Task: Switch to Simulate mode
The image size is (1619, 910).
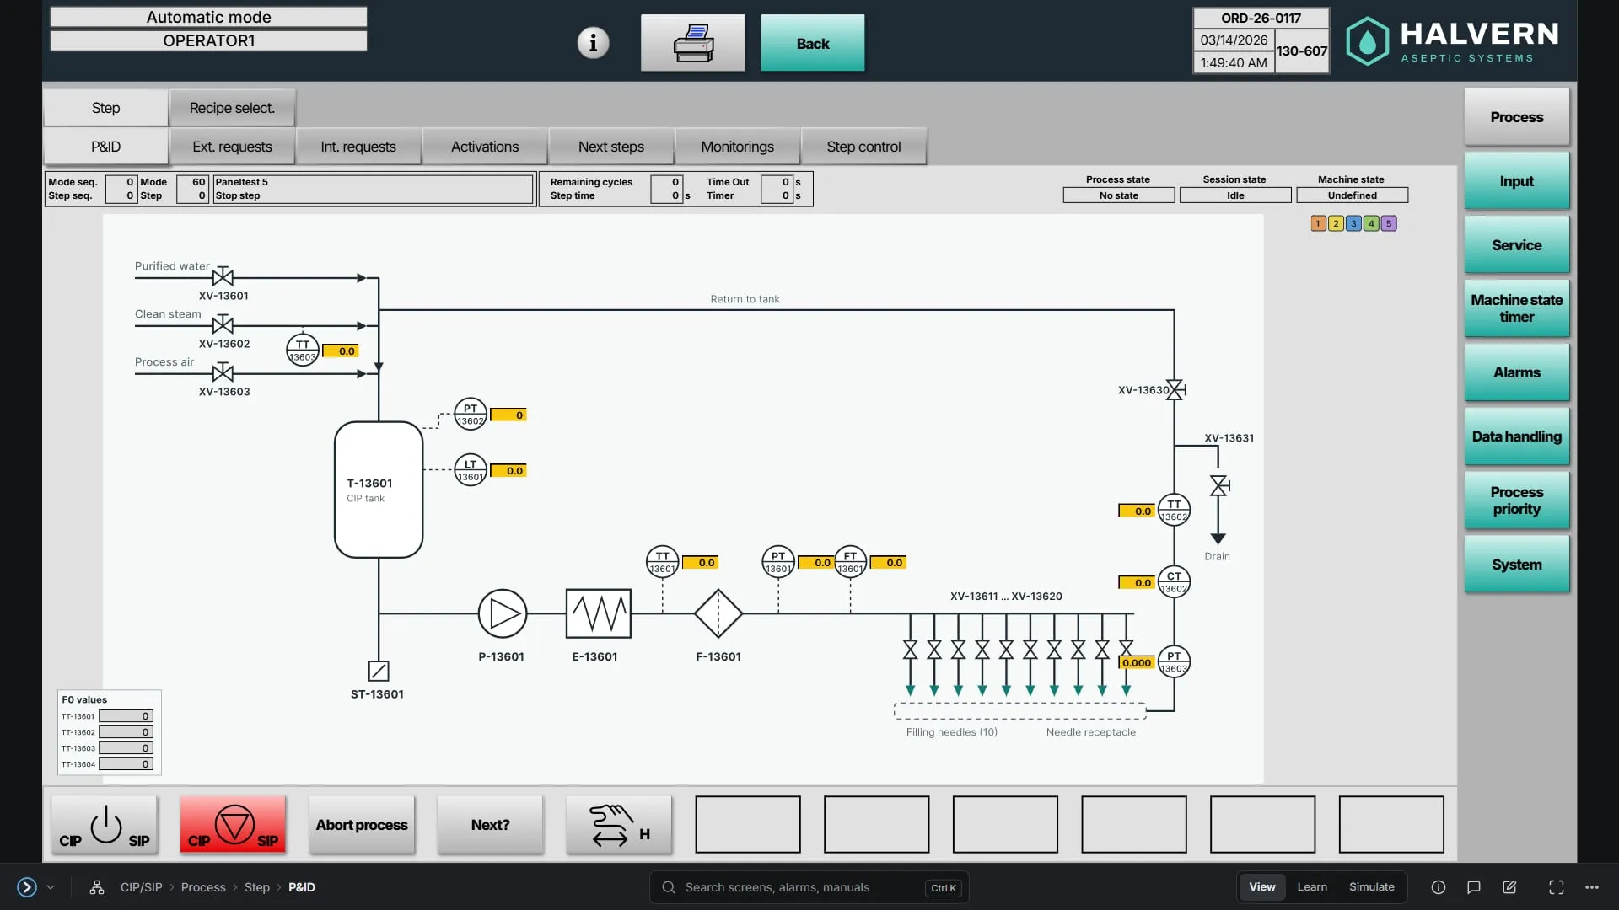Action: pos(1372,887)
